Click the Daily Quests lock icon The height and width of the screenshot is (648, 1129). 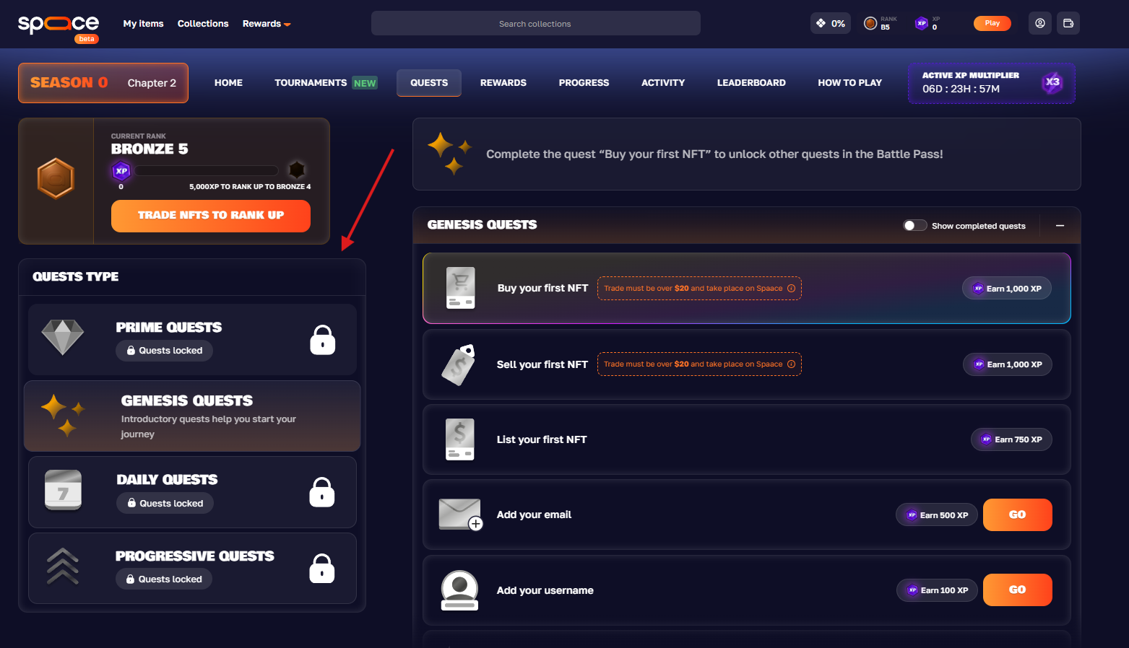(322, 493)
